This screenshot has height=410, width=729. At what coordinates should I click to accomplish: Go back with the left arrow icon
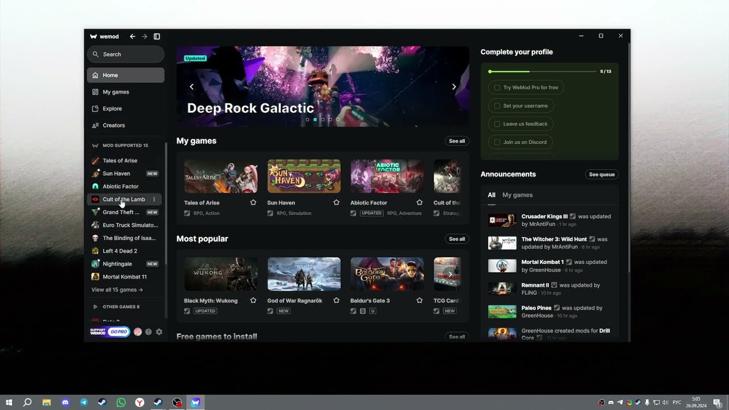(133, 36)
